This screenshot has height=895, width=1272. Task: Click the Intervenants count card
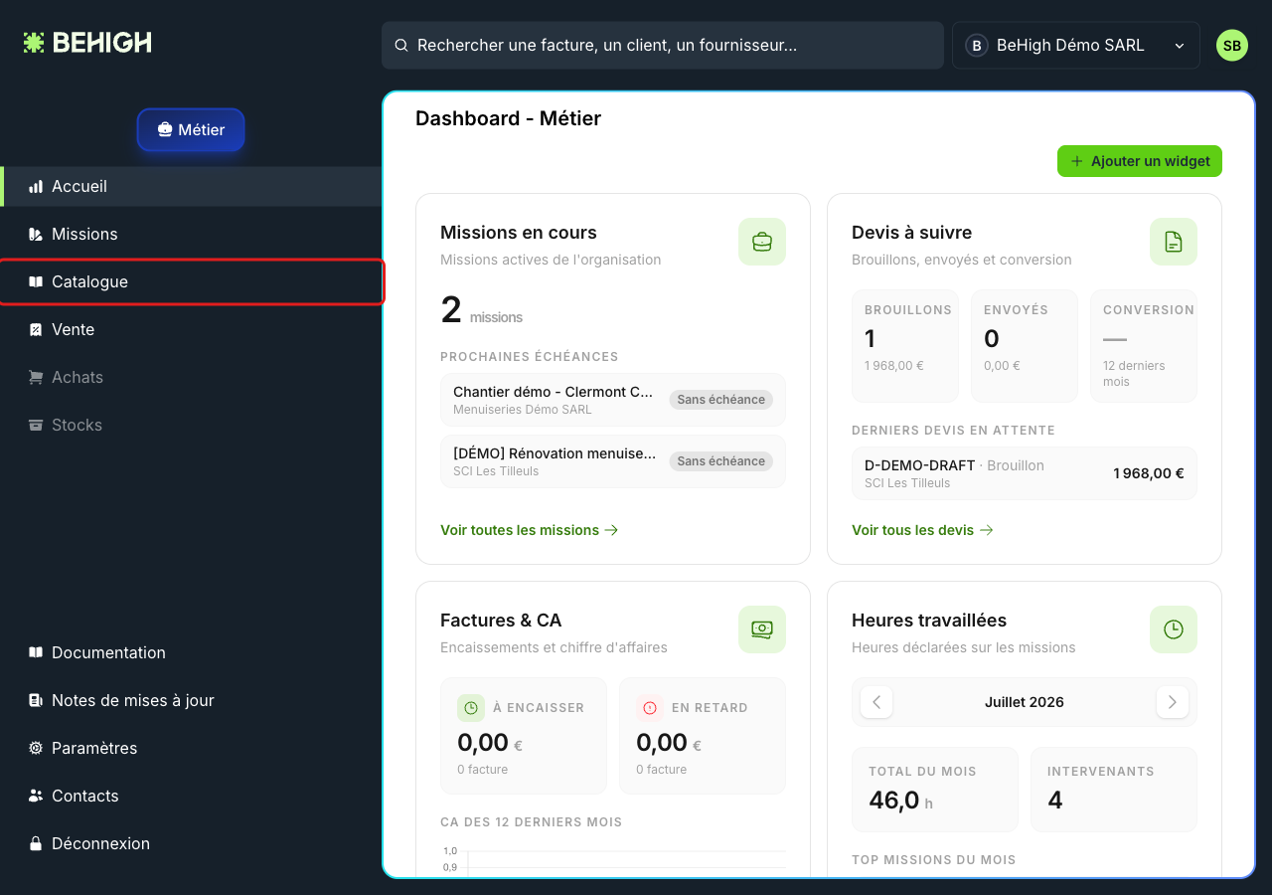pyautogui.click(x=1114, y=790)
